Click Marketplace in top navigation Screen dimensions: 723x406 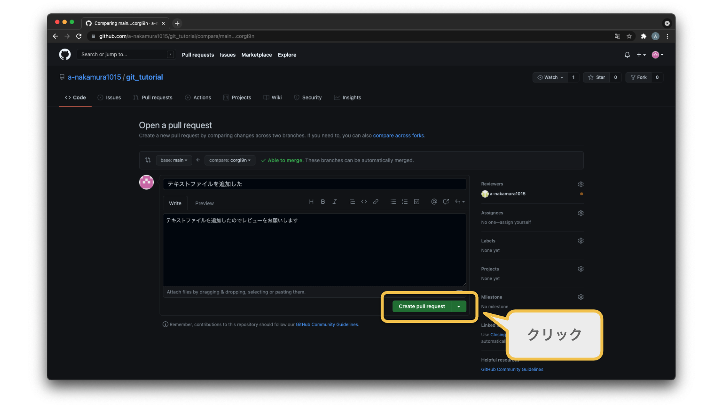[x=257, y=55]
